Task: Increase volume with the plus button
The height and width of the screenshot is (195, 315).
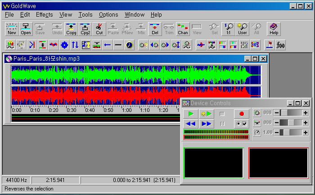Action: pyautogui.click(x=306, y=113)
